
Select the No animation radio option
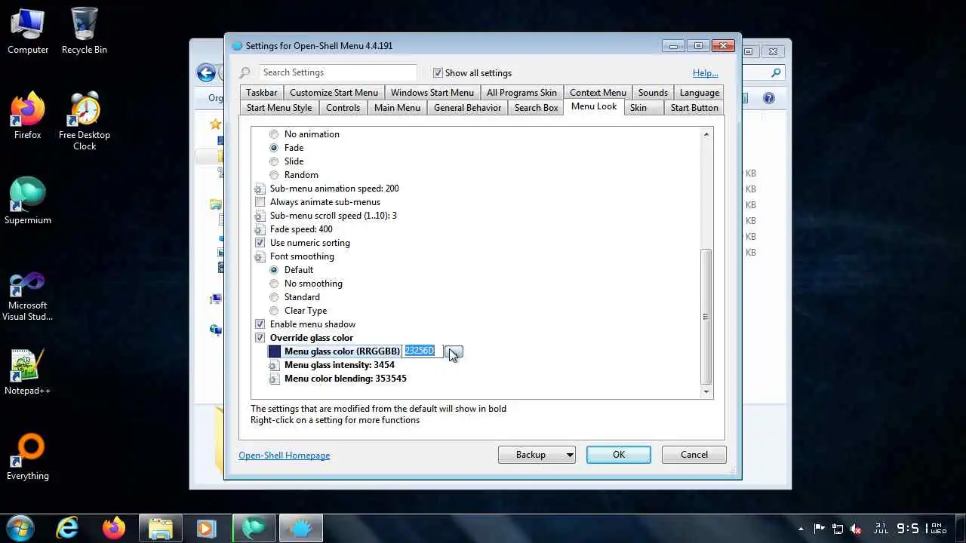coord(274,134)
